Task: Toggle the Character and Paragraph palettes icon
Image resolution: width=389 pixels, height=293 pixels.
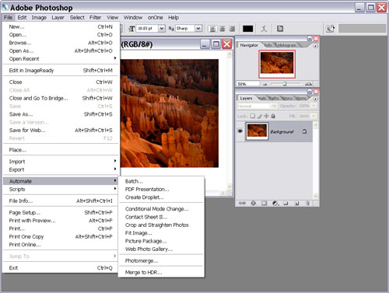Action: click(280, 29)
